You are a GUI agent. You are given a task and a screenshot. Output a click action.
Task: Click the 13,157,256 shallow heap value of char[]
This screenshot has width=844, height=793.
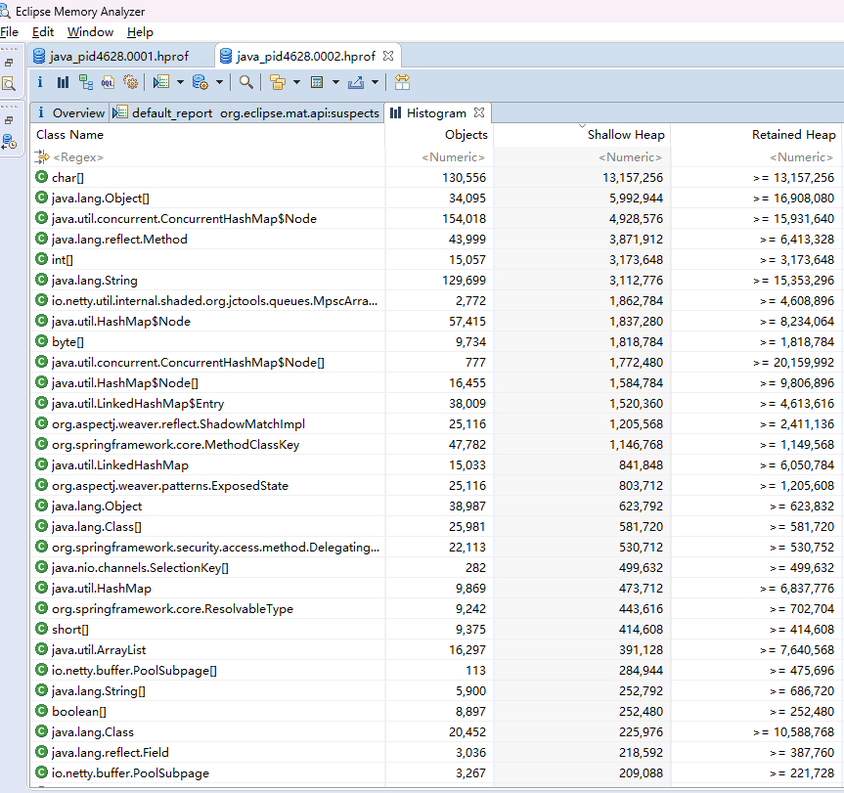pyautogui.click(x=633, y=178)
